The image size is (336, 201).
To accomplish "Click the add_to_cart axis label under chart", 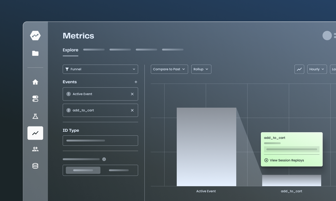I will [292, 191].
